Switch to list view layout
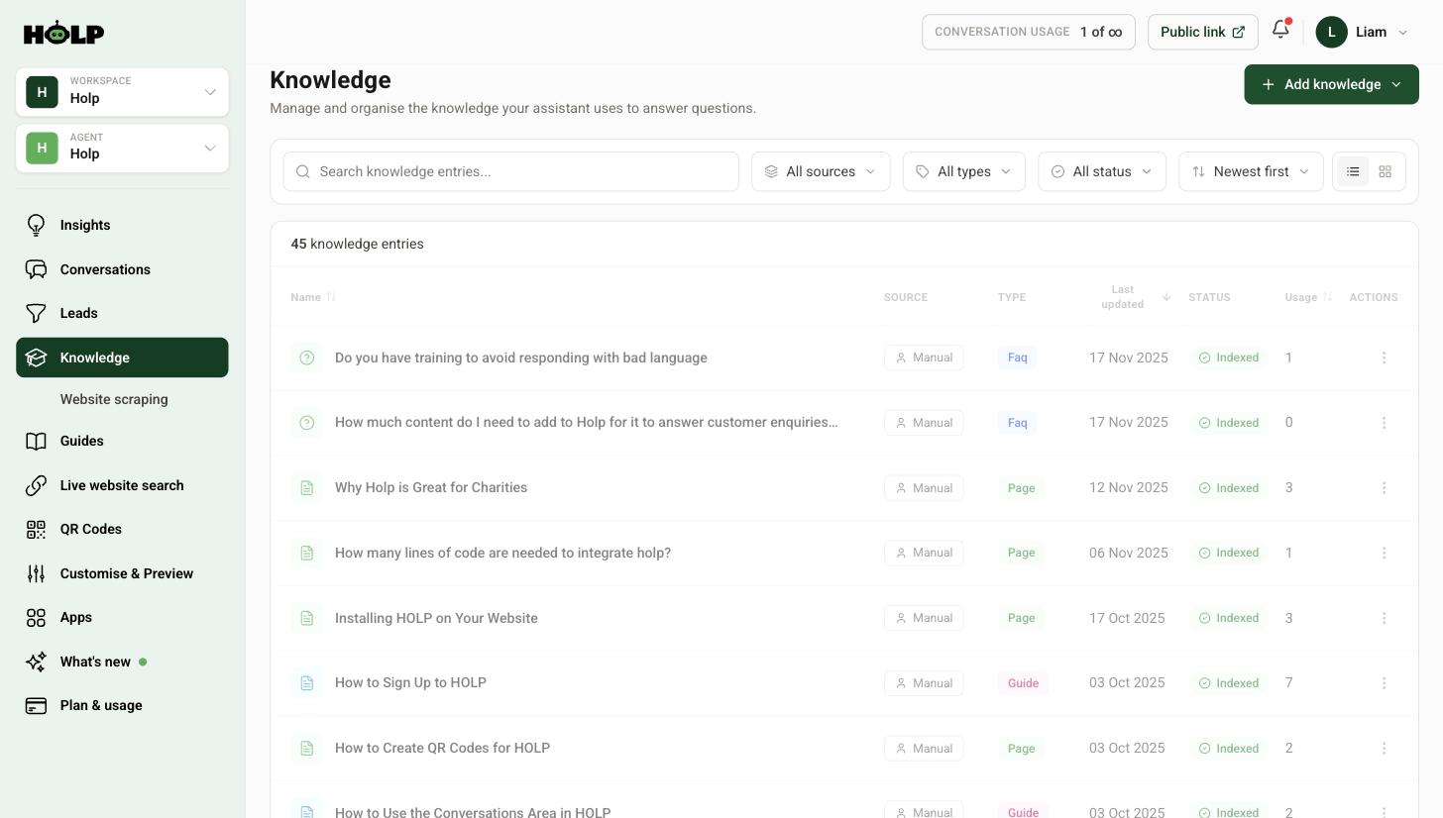This screenshot has height=818, width=1443. pyautogui.click(x=1353, y=171)
